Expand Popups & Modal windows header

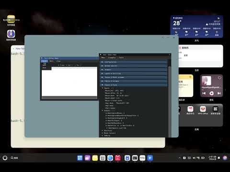coord(134,77)
